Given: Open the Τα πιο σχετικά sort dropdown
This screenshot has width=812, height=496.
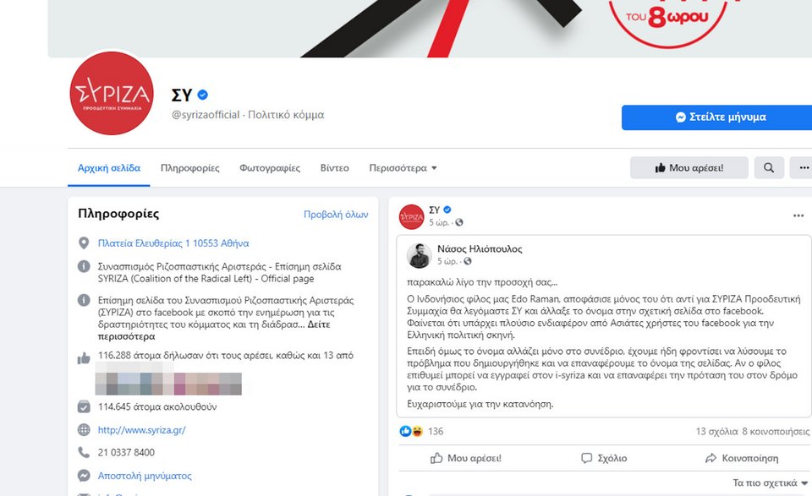Looking at the screenshot, I should pyautogui.click(x=770, y=482).
